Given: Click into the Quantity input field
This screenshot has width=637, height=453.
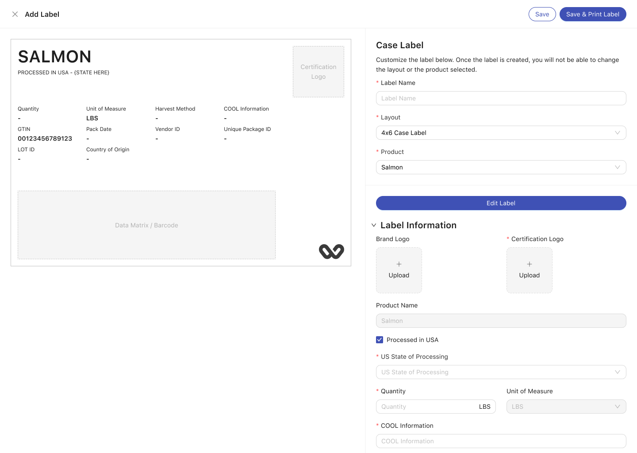Looking at the screenshot, I should pos(427,407).
